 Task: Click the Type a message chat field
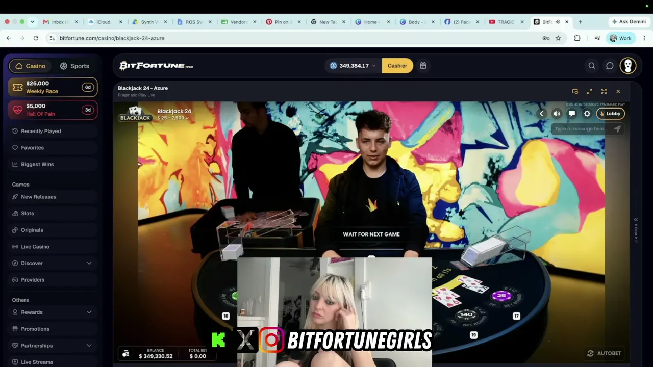[582, 129]
